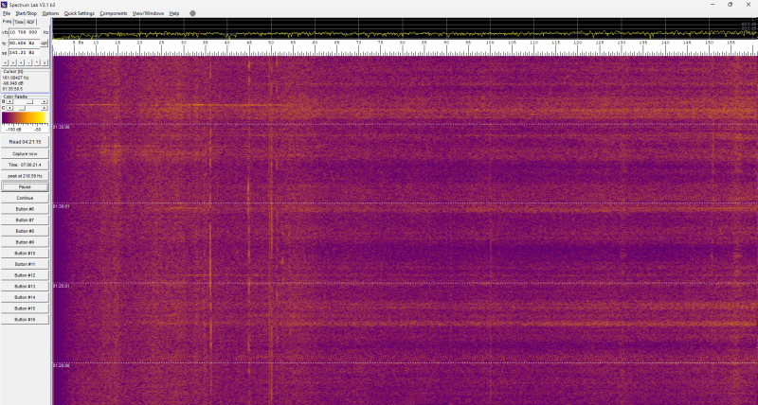Open the Components menu
The width and height of the screenshot is (758, 405).
click(113, 13)
